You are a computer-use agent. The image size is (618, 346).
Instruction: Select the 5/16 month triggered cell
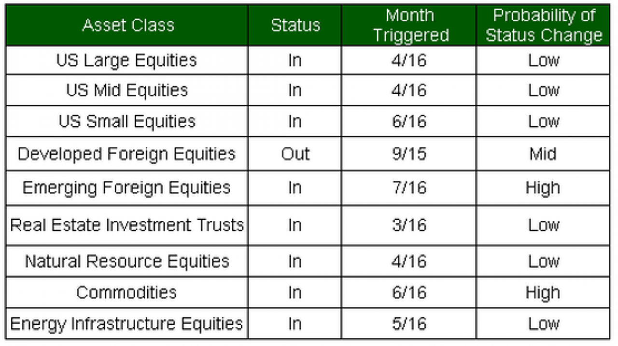(409, 323)
